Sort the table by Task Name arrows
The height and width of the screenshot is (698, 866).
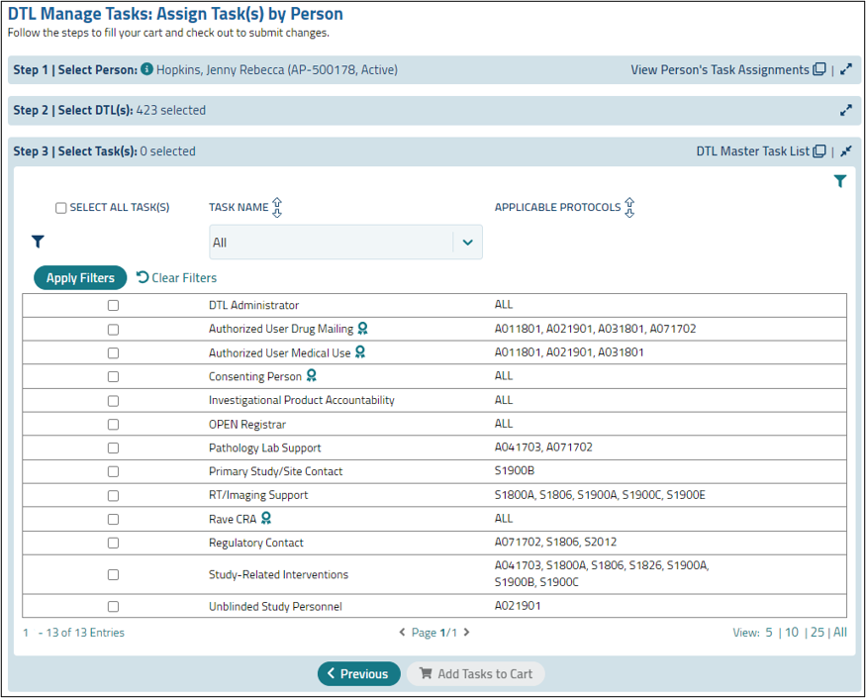tap(277, 207)
